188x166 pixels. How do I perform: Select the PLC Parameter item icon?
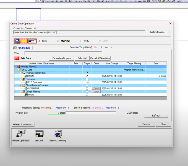pyautogui.click(x=26, y=82)
